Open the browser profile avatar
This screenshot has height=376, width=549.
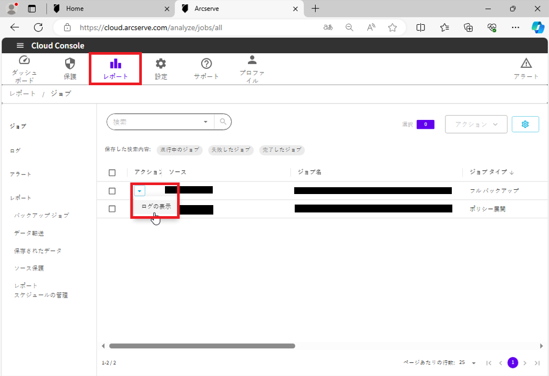pos(12,8)
